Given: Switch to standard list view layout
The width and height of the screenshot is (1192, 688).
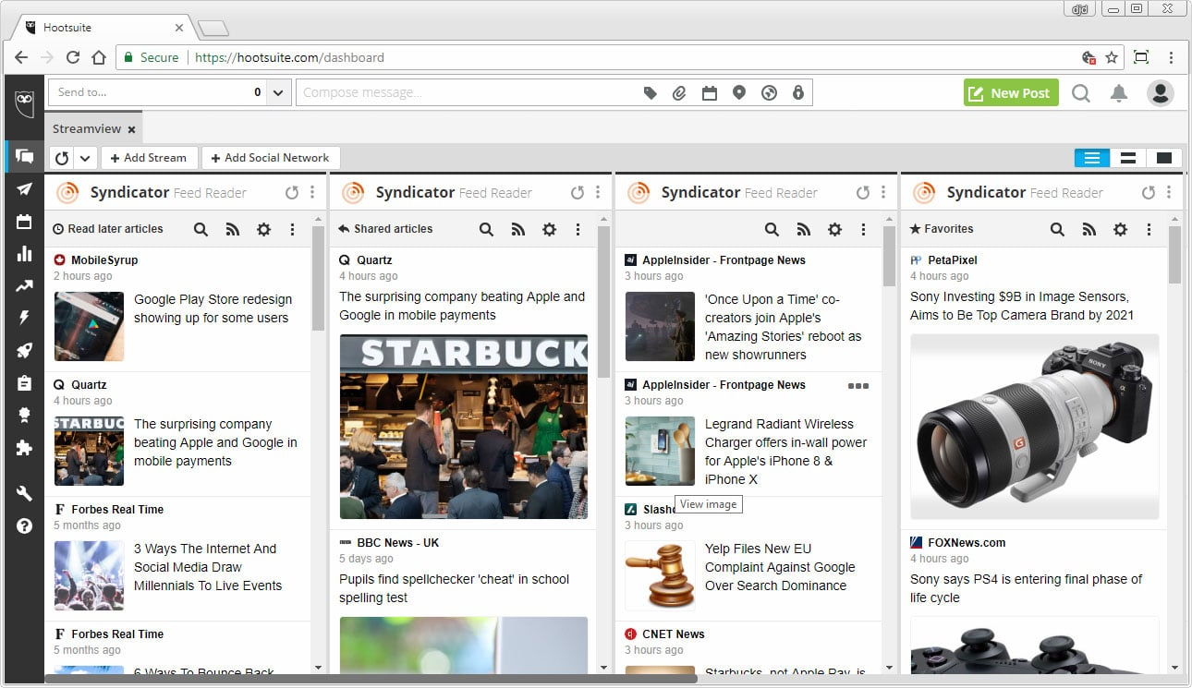Looking at the screenshot, I should pos(1091,158).
